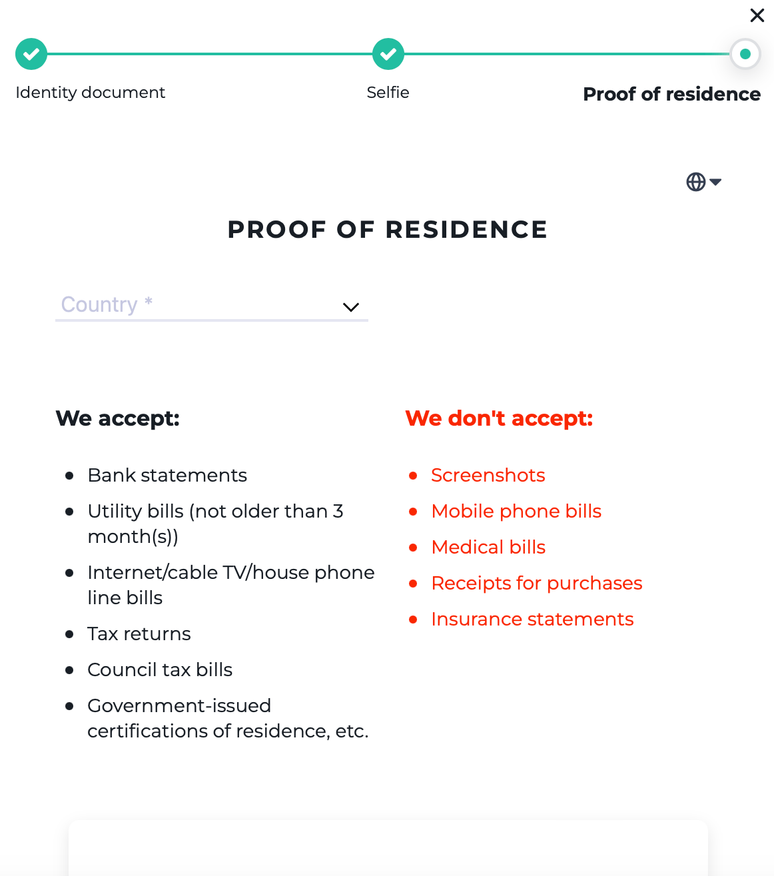
Task: Click progress line between Selfie and Proof of residence
Action: click(566, 54)
